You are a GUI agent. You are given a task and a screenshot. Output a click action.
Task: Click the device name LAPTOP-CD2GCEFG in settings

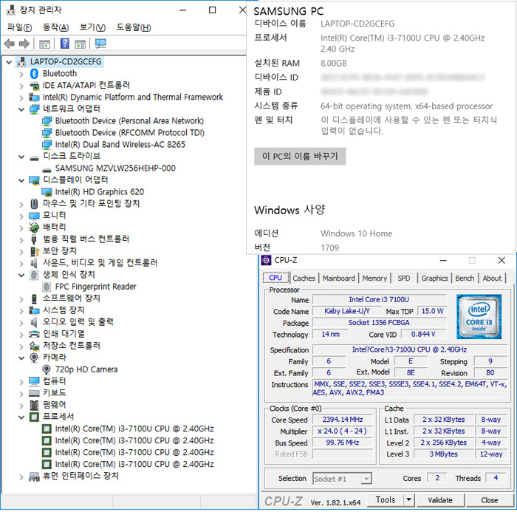[357, 24]
